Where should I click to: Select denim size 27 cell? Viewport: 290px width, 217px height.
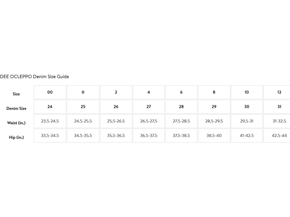149,107
